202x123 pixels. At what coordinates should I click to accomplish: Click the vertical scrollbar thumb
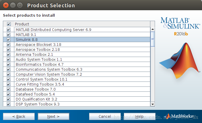152,39
